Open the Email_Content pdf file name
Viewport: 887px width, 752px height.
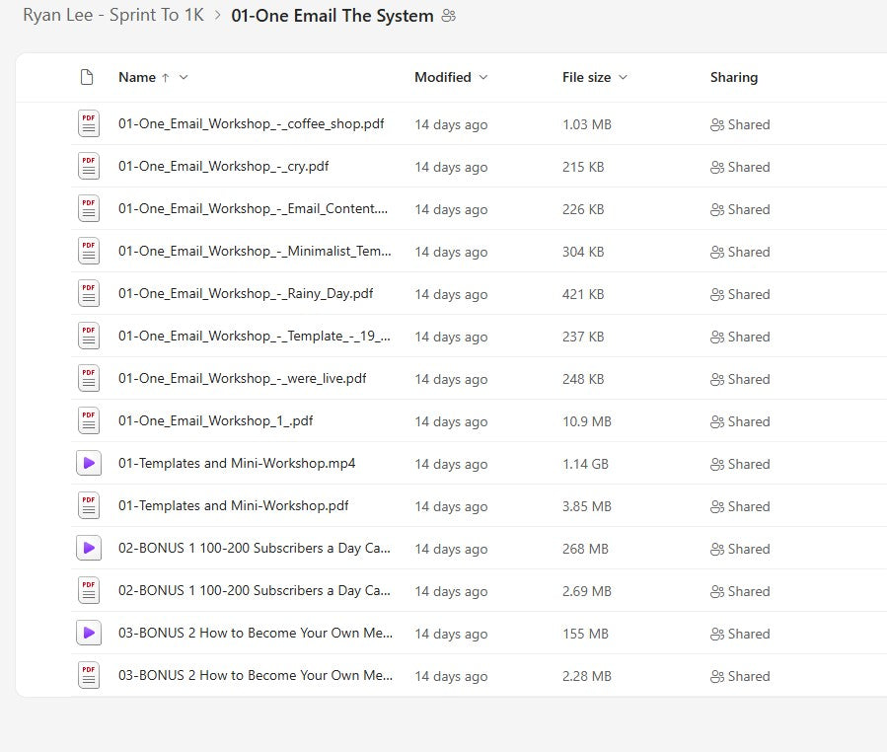click(253, 209)
